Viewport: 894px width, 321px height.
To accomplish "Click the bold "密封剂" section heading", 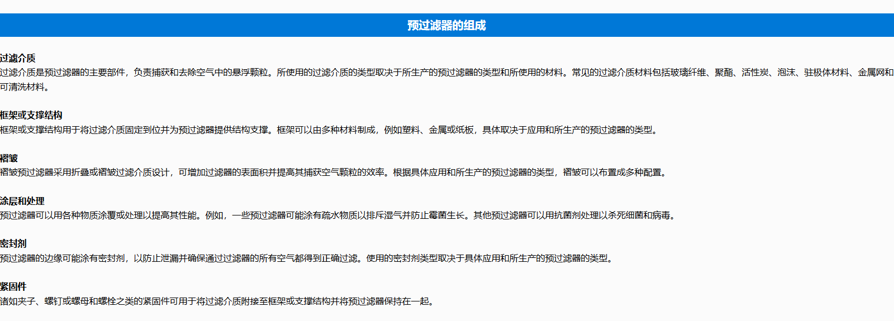I will click(13, 243).
